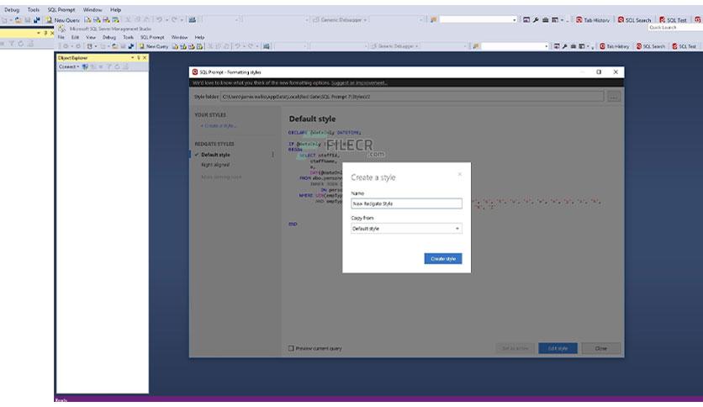The width and height of the screenshot is (703, 407).
Task: Click the toolbox icon in outer toolbar
Action: click(545, 20)
